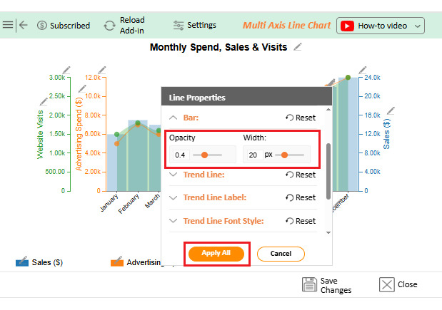Cancel the Line Properties dialog
442x310 pixels.
281,254
